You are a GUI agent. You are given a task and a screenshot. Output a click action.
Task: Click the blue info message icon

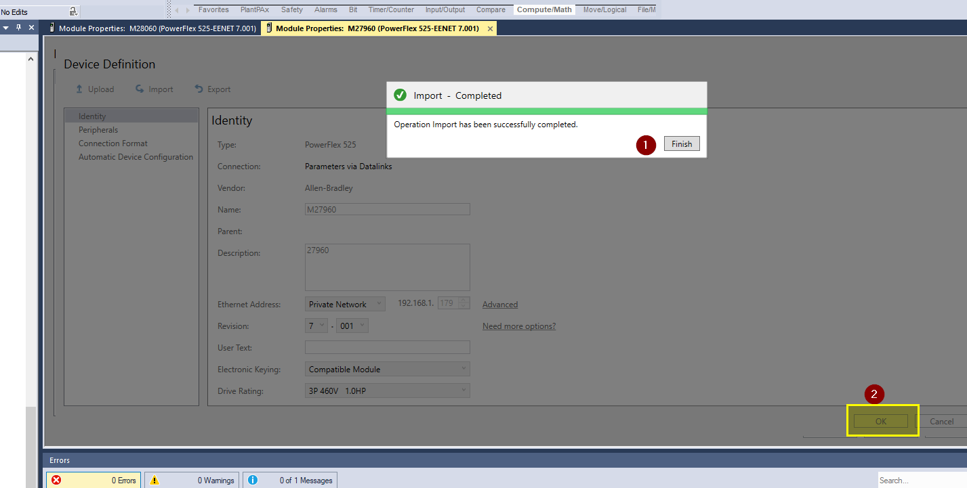[253, 480]
